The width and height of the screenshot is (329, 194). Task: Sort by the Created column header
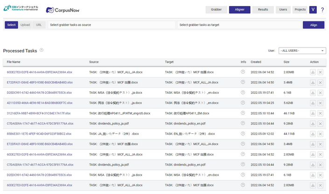(x=256, y=62)
